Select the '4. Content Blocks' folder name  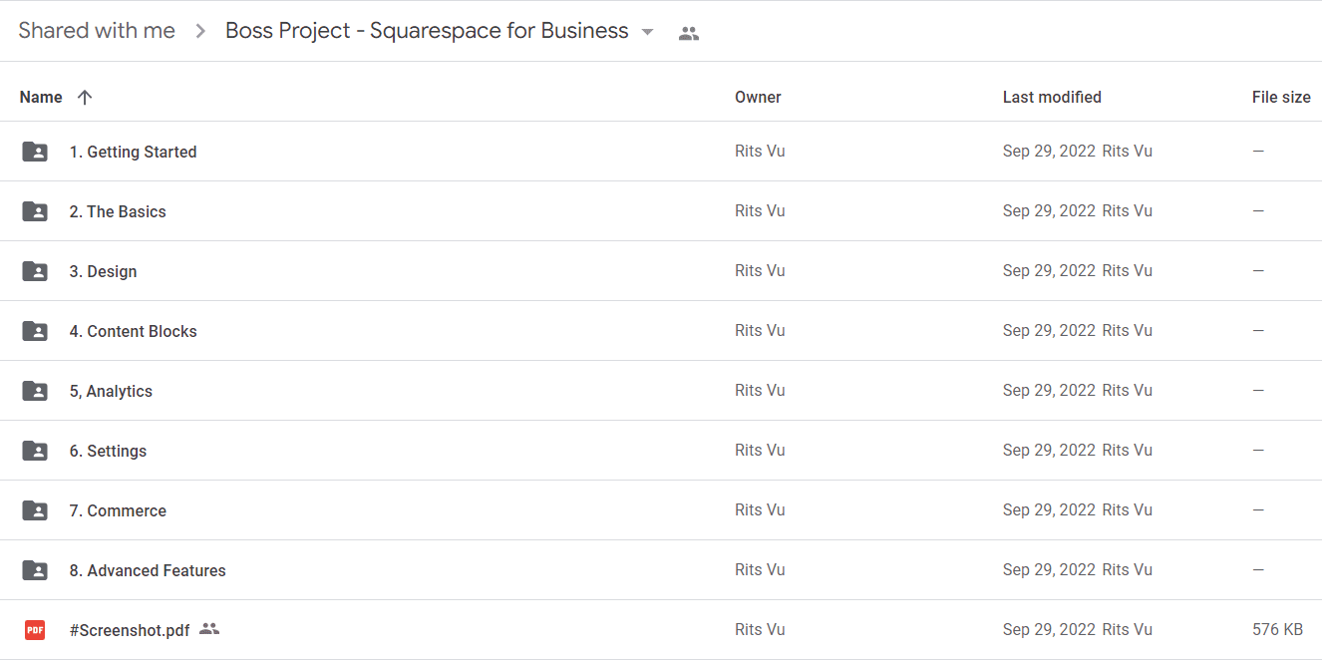tap(133, 331)
